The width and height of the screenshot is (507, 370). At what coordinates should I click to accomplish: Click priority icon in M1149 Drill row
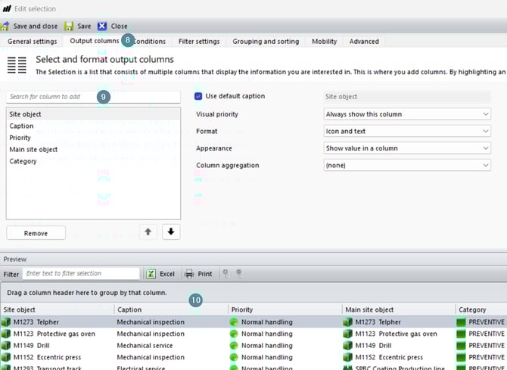(234, 346)
